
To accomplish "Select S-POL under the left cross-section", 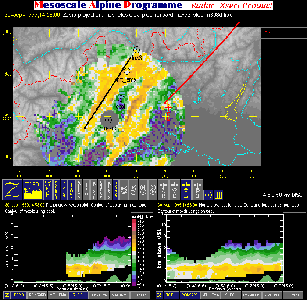I will point(79,295).
